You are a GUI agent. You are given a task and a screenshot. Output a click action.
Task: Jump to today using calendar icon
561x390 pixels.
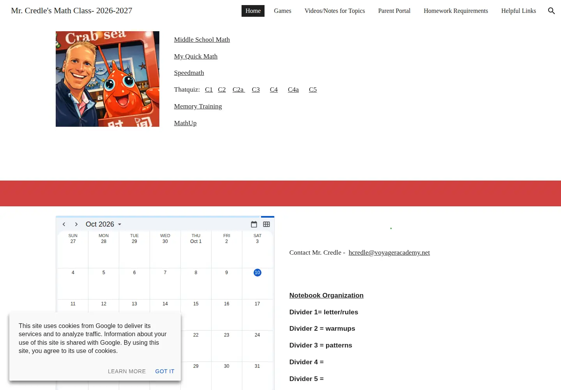pyautogui.click(x=254, y=224)
